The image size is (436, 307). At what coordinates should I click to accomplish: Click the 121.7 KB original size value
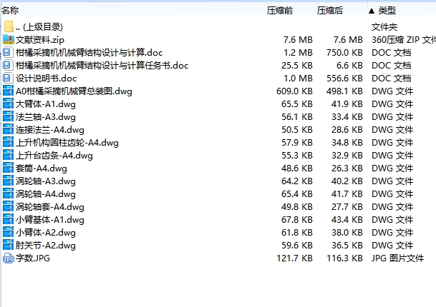tap(294, 258)
